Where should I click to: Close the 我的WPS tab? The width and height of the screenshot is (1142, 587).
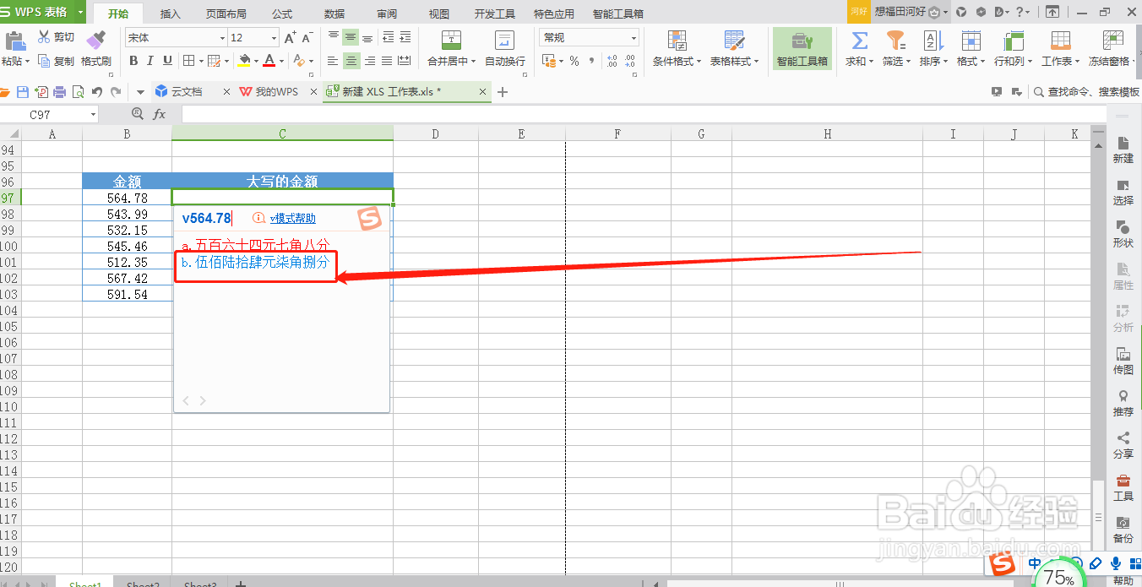(x=313, y=92)
